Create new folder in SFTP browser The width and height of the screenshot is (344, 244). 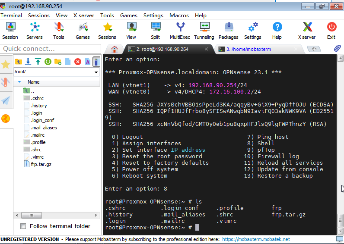57,62
